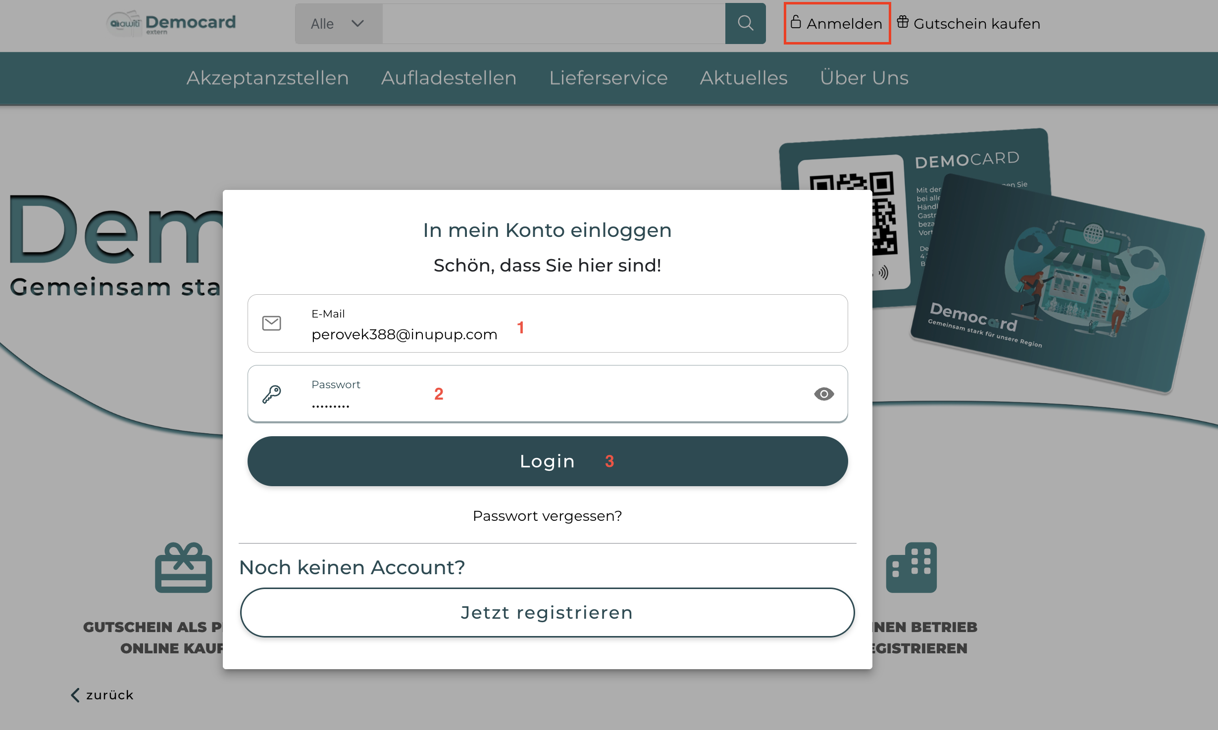Click the lock icon next to Anmelden
Screen dimensions: 1218x730
pos(796,22)
